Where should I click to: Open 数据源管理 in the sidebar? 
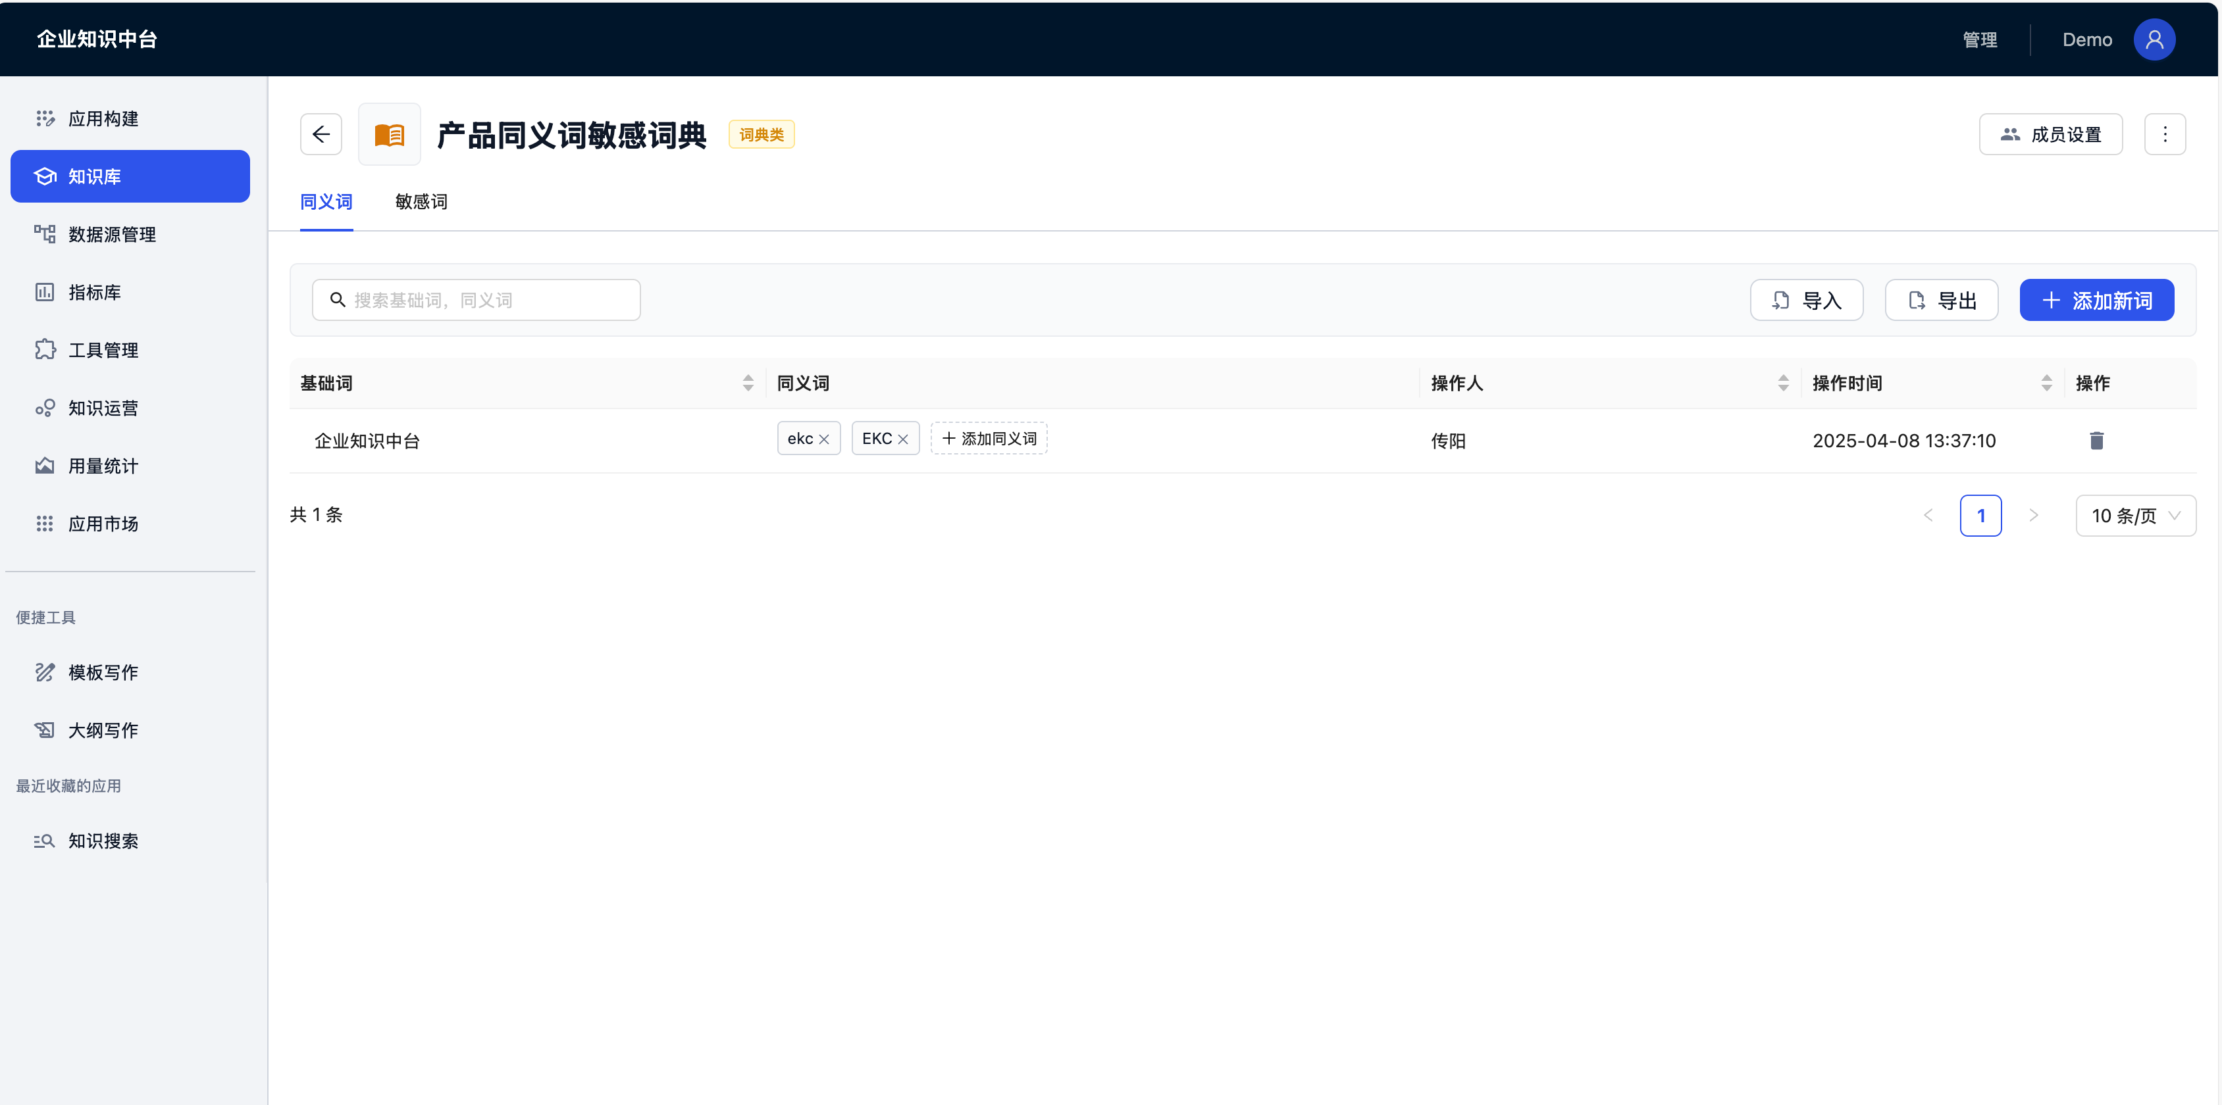[112, 234]
